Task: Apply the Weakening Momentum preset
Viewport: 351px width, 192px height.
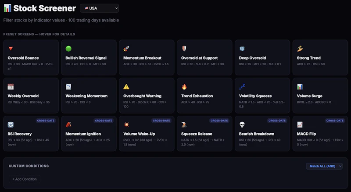Action: (x=89, y=96)
